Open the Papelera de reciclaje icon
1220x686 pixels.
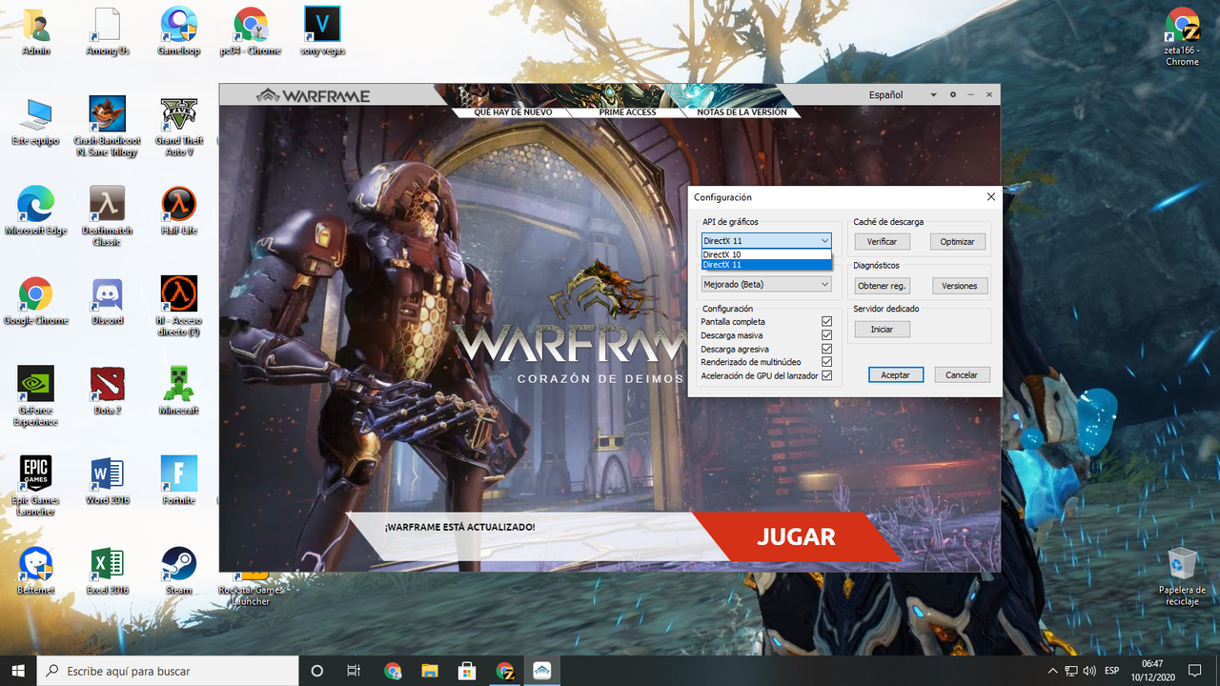(1182, 577)
